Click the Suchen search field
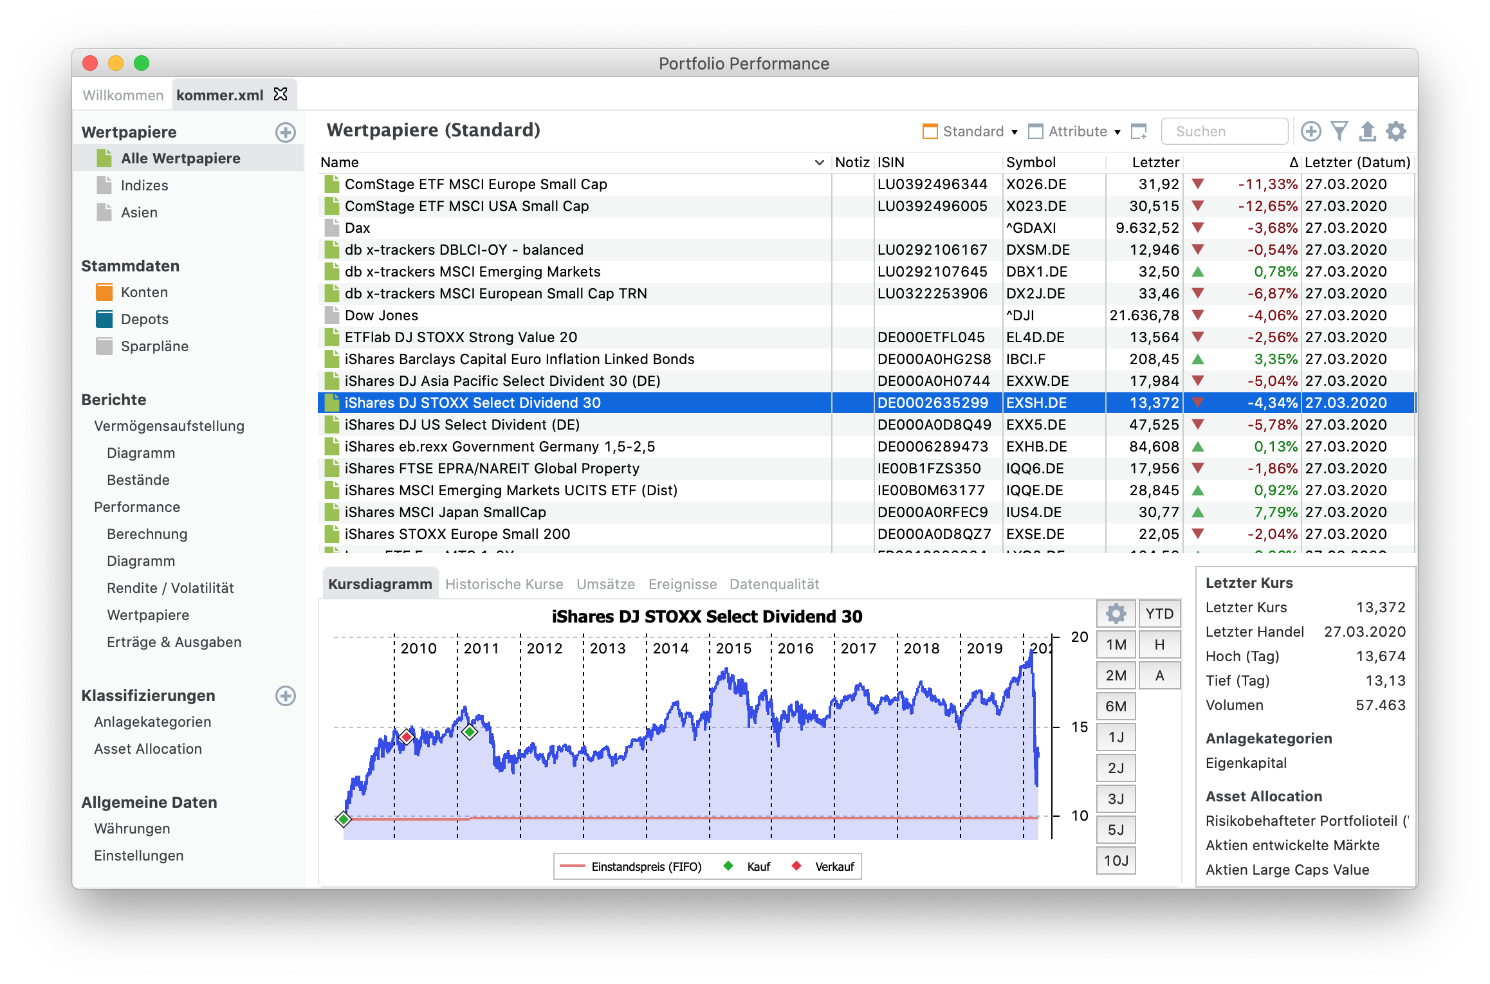 1224,131
